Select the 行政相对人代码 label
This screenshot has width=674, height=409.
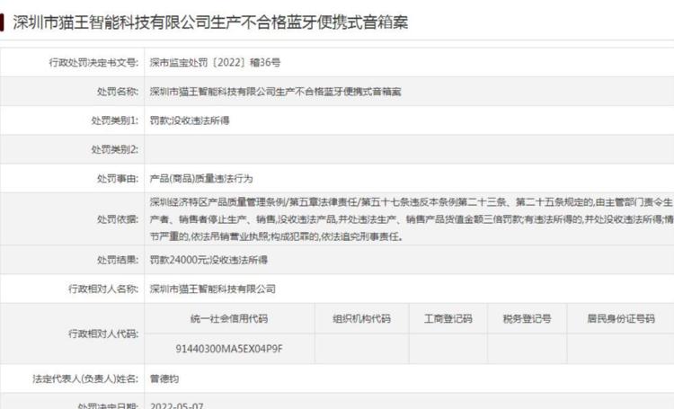(x=103, y=333)
